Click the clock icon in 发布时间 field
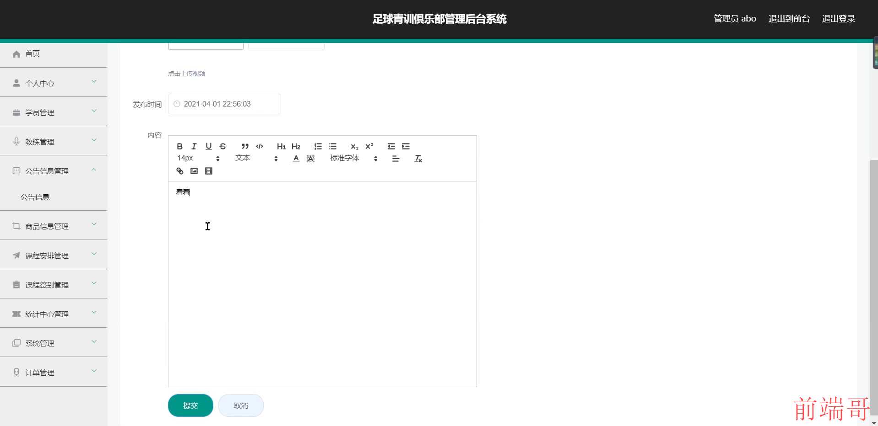878x426 pixels. pos(177,104)
